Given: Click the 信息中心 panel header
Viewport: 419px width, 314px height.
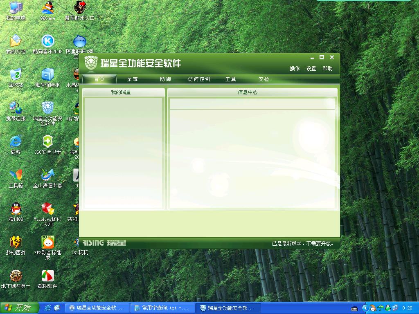Looking at the screenshot, I should tap(252, 92).
